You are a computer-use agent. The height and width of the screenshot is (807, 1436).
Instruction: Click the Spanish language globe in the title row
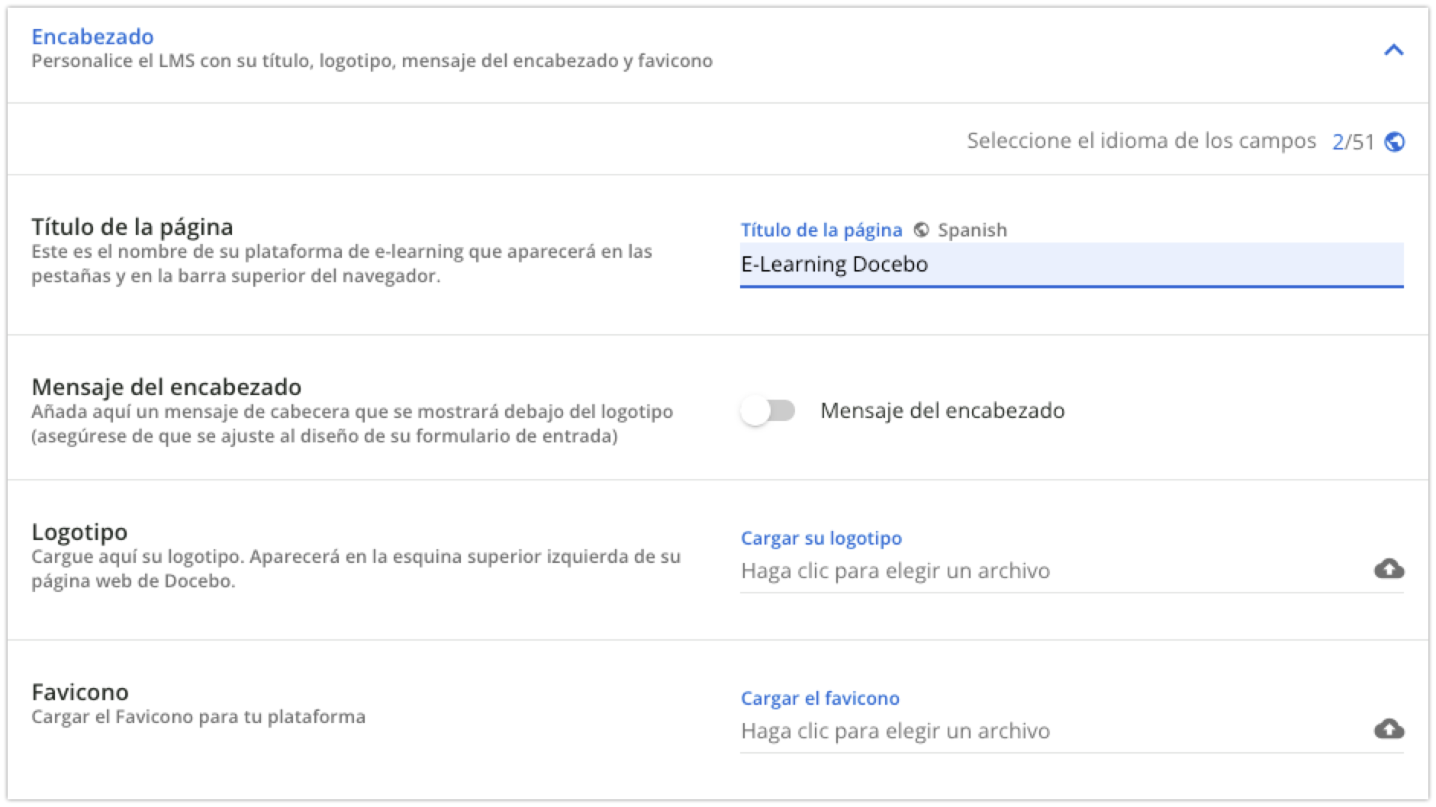(922, 230)
